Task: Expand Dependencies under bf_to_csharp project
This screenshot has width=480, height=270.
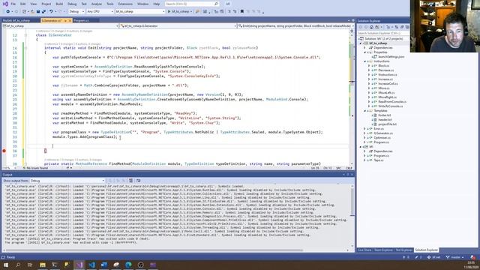Action: pos(365,48)
